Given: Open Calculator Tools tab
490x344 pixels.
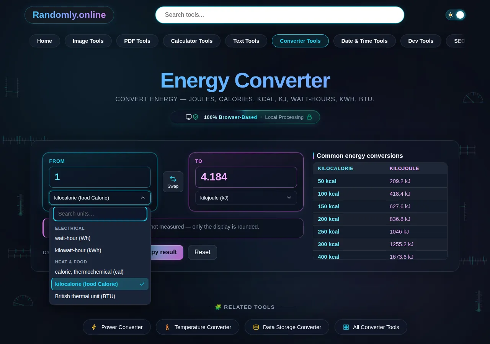Looking at the screenshot, I should (192, 41).
